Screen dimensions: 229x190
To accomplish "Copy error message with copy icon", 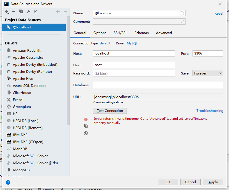I will [86, 126].
